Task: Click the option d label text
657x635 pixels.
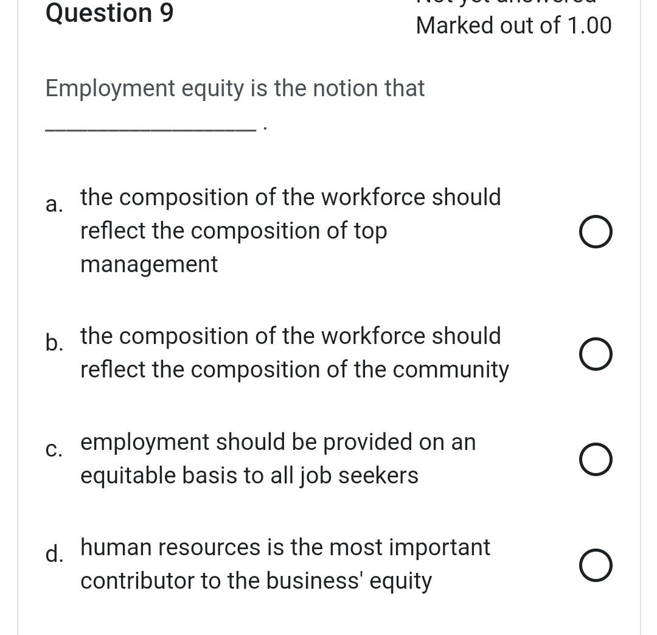Action: [54, 554]
